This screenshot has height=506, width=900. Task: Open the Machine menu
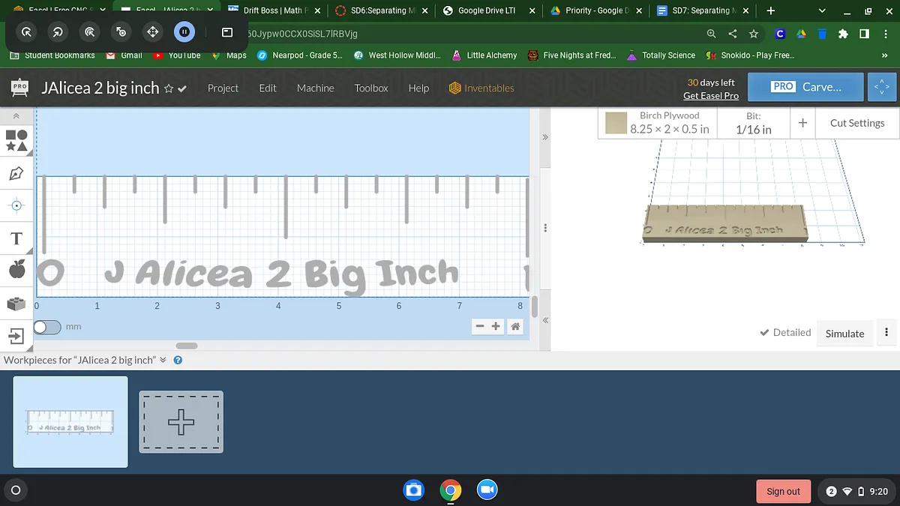click(x=315, y=88)
